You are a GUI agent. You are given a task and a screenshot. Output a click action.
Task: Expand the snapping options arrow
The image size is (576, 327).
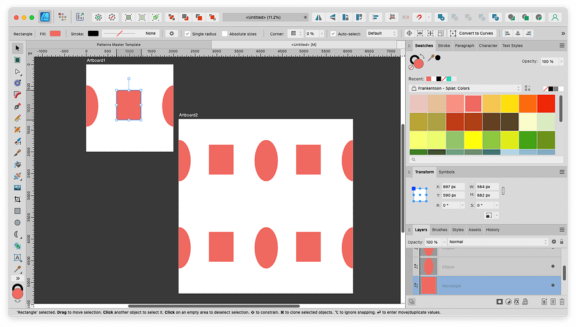pyautogui.click(x=428, y=17)
